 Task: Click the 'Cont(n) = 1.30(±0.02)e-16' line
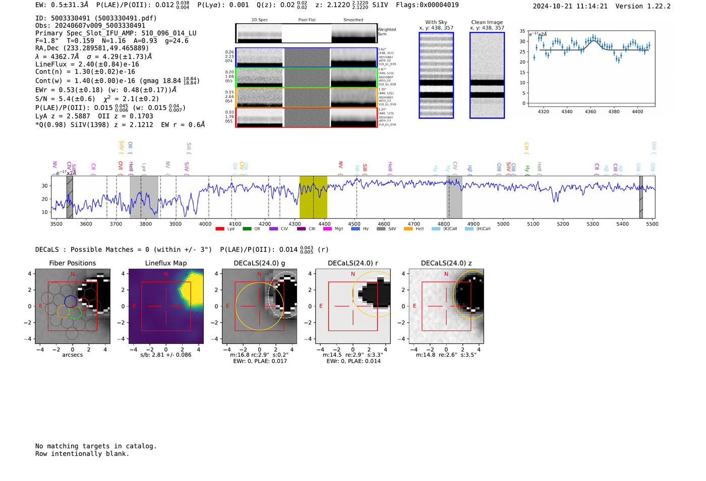click(85, 72)
